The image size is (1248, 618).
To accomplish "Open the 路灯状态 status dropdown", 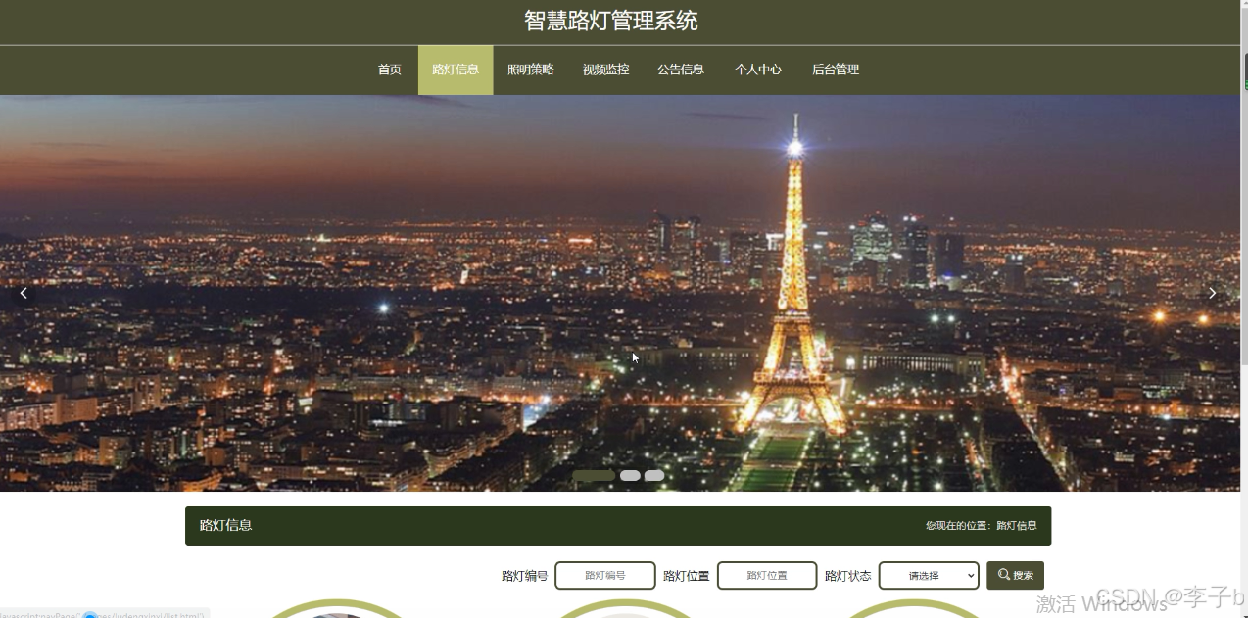I will coord(928,575).
